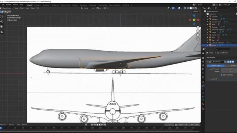The image size is (237, 133).
Task: Open the Texture properties tab
Action: 203,109
